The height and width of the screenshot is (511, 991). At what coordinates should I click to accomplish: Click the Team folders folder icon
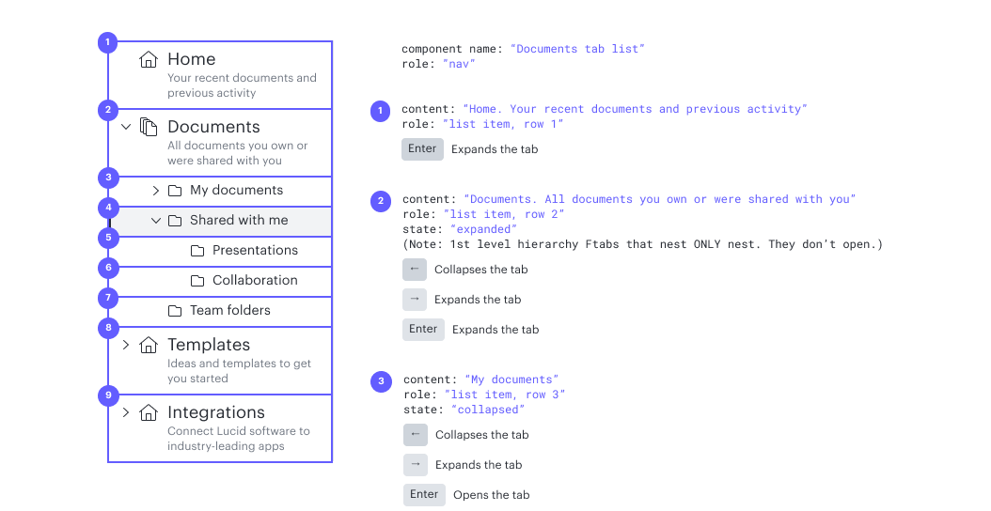(175, 311)
